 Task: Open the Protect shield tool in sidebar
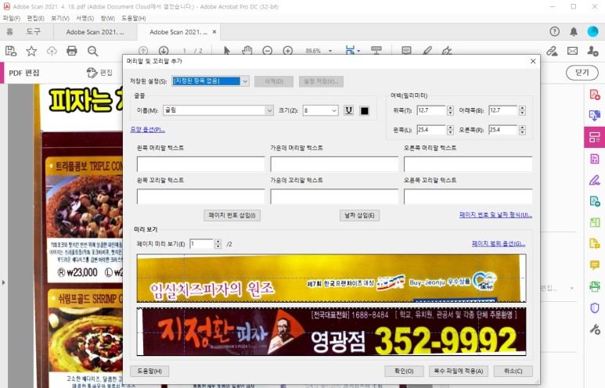coord(595,307)
